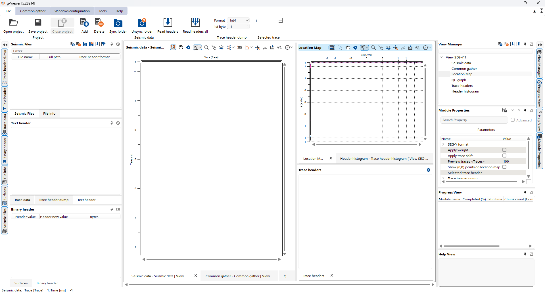Click the Open project icon
The height and width of the screenshot is (292, 545).
(13, 23)
